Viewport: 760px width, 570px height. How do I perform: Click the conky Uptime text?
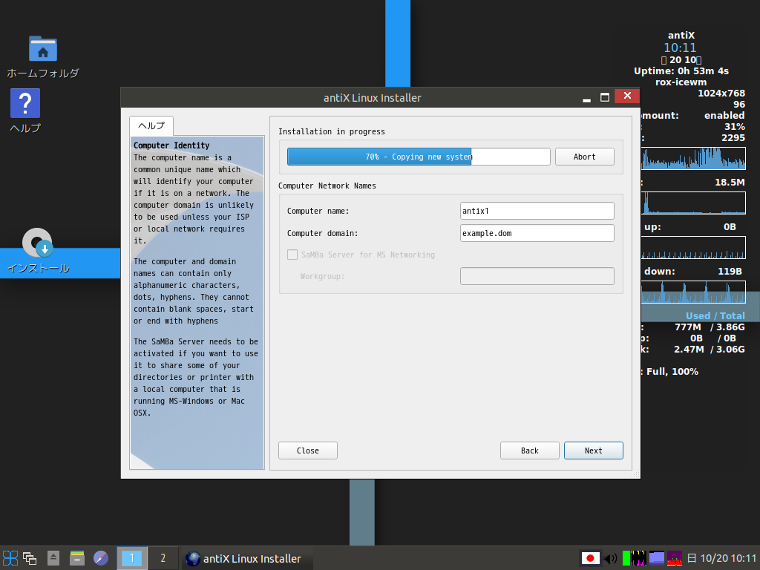coord(681,71)
